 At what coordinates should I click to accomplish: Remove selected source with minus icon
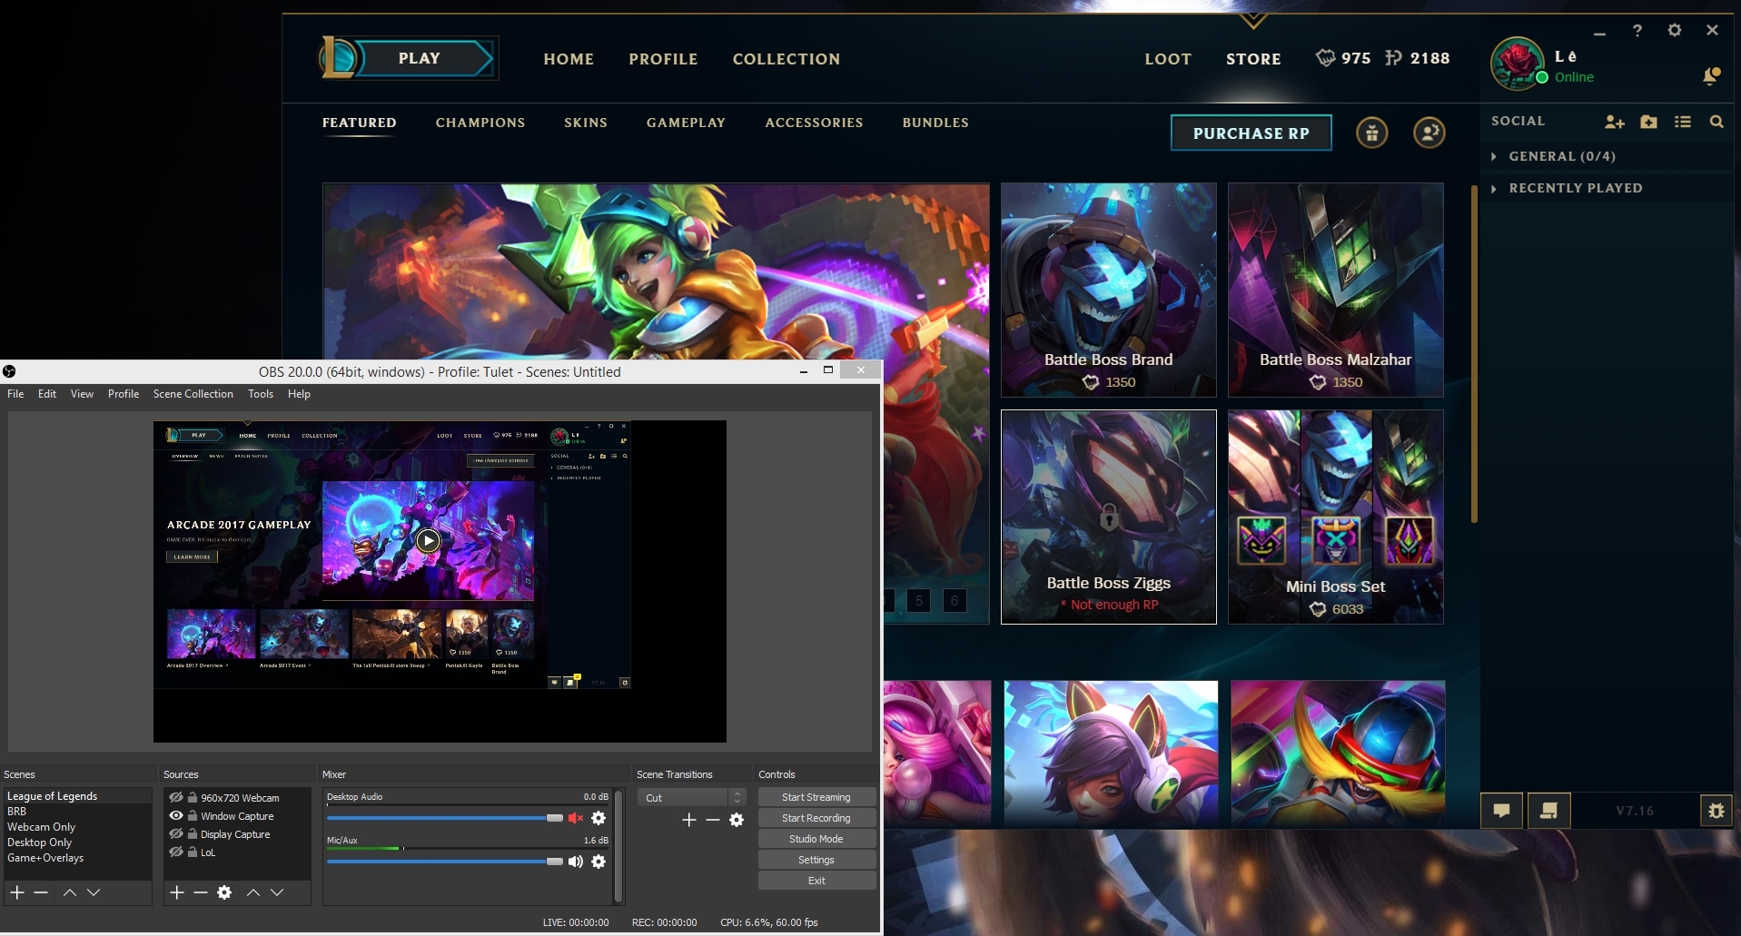[x=201, y=892]
